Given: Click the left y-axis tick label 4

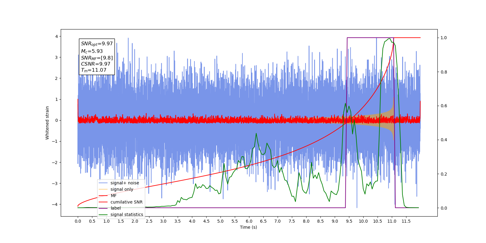Looking at the screenshot, I should coord(56,36).
